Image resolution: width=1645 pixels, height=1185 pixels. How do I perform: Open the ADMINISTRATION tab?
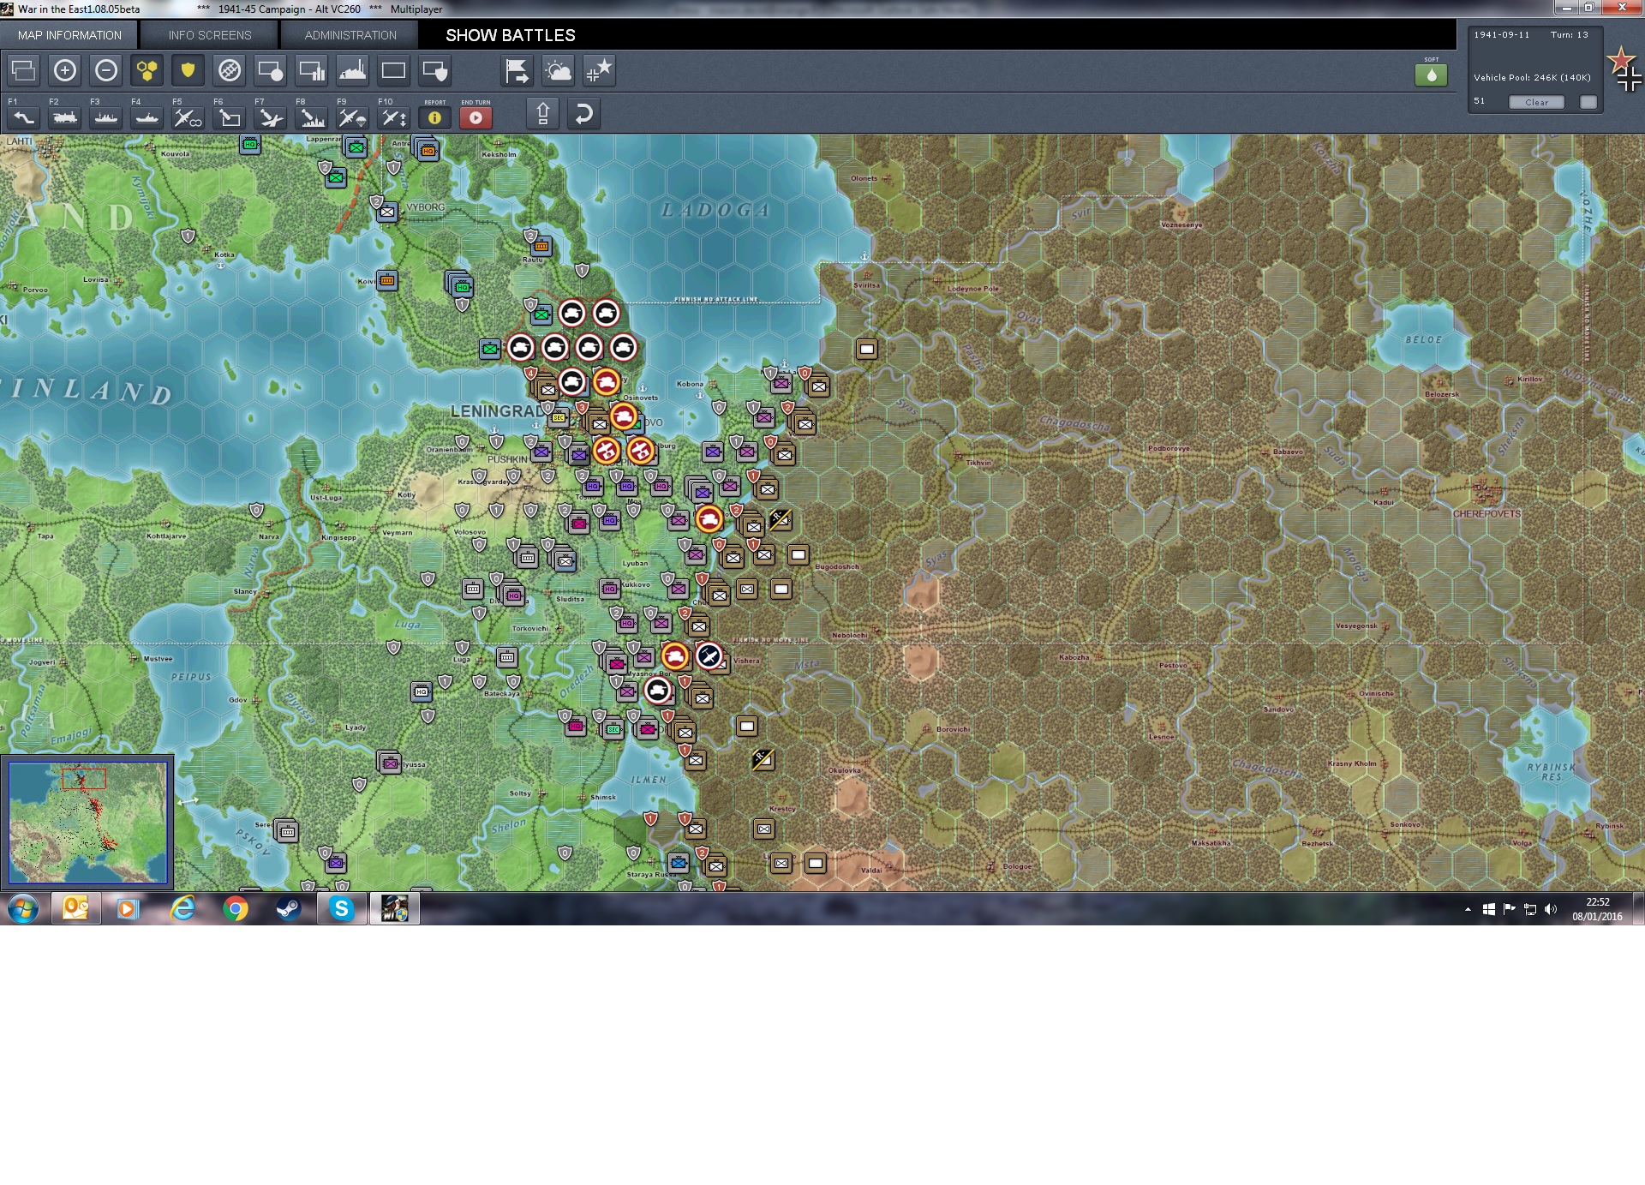[350, 35]
